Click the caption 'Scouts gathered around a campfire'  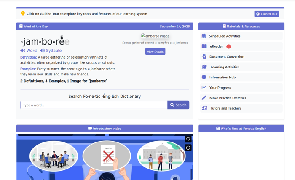pos(155,43)
